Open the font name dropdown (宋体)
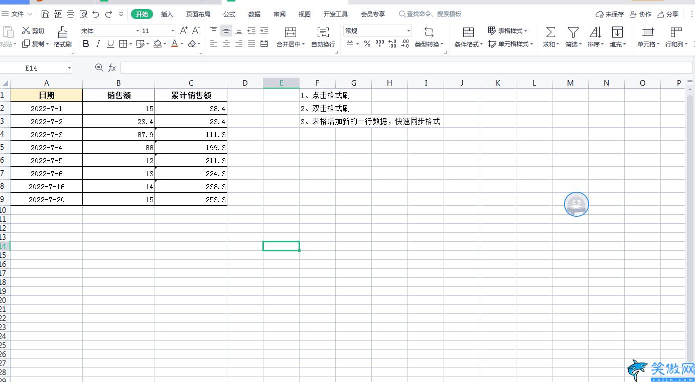695x382 pixels. coord(137,31)
